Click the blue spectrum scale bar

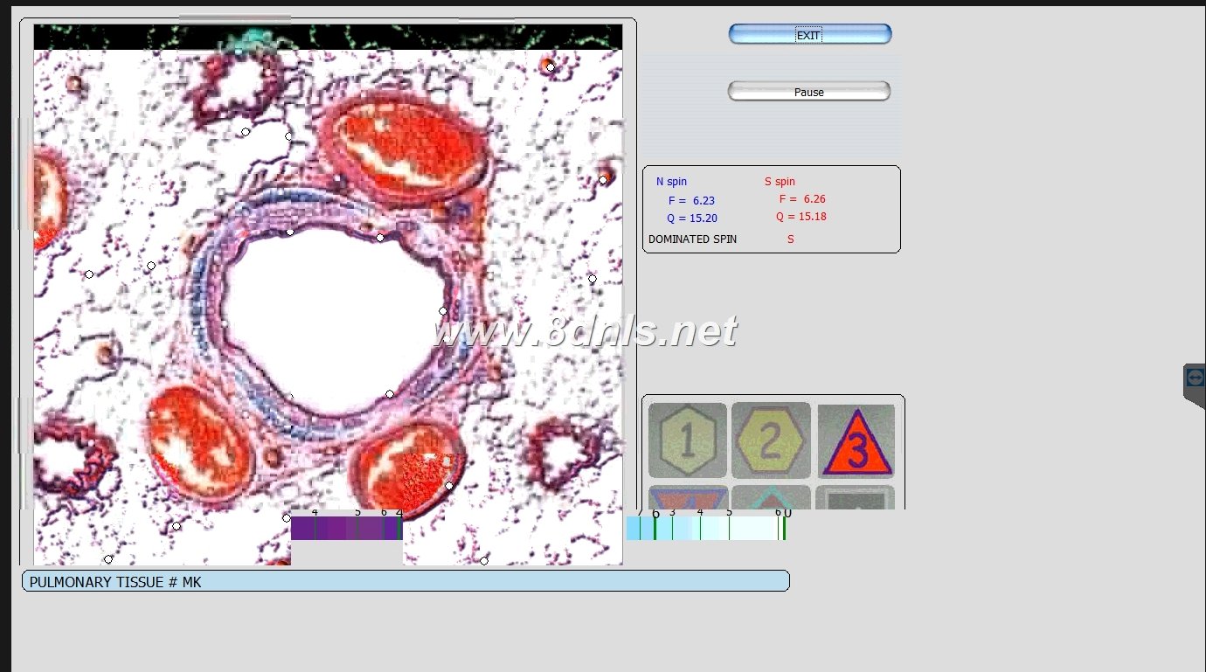pos(708,528)
